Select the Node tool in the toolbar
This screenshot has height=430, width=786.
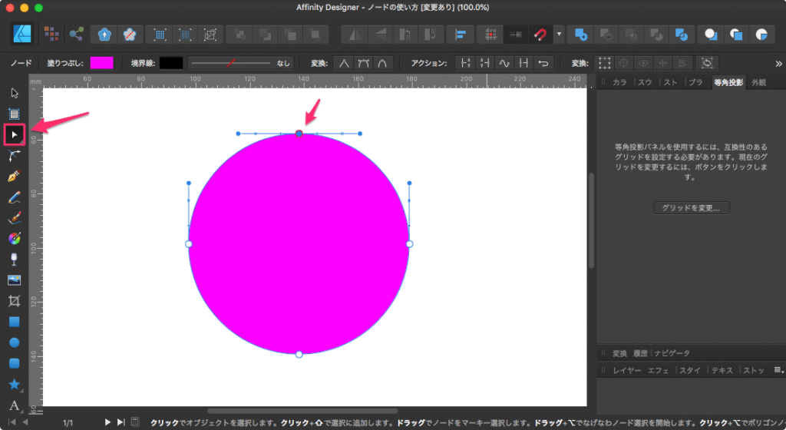click(15, 134)
